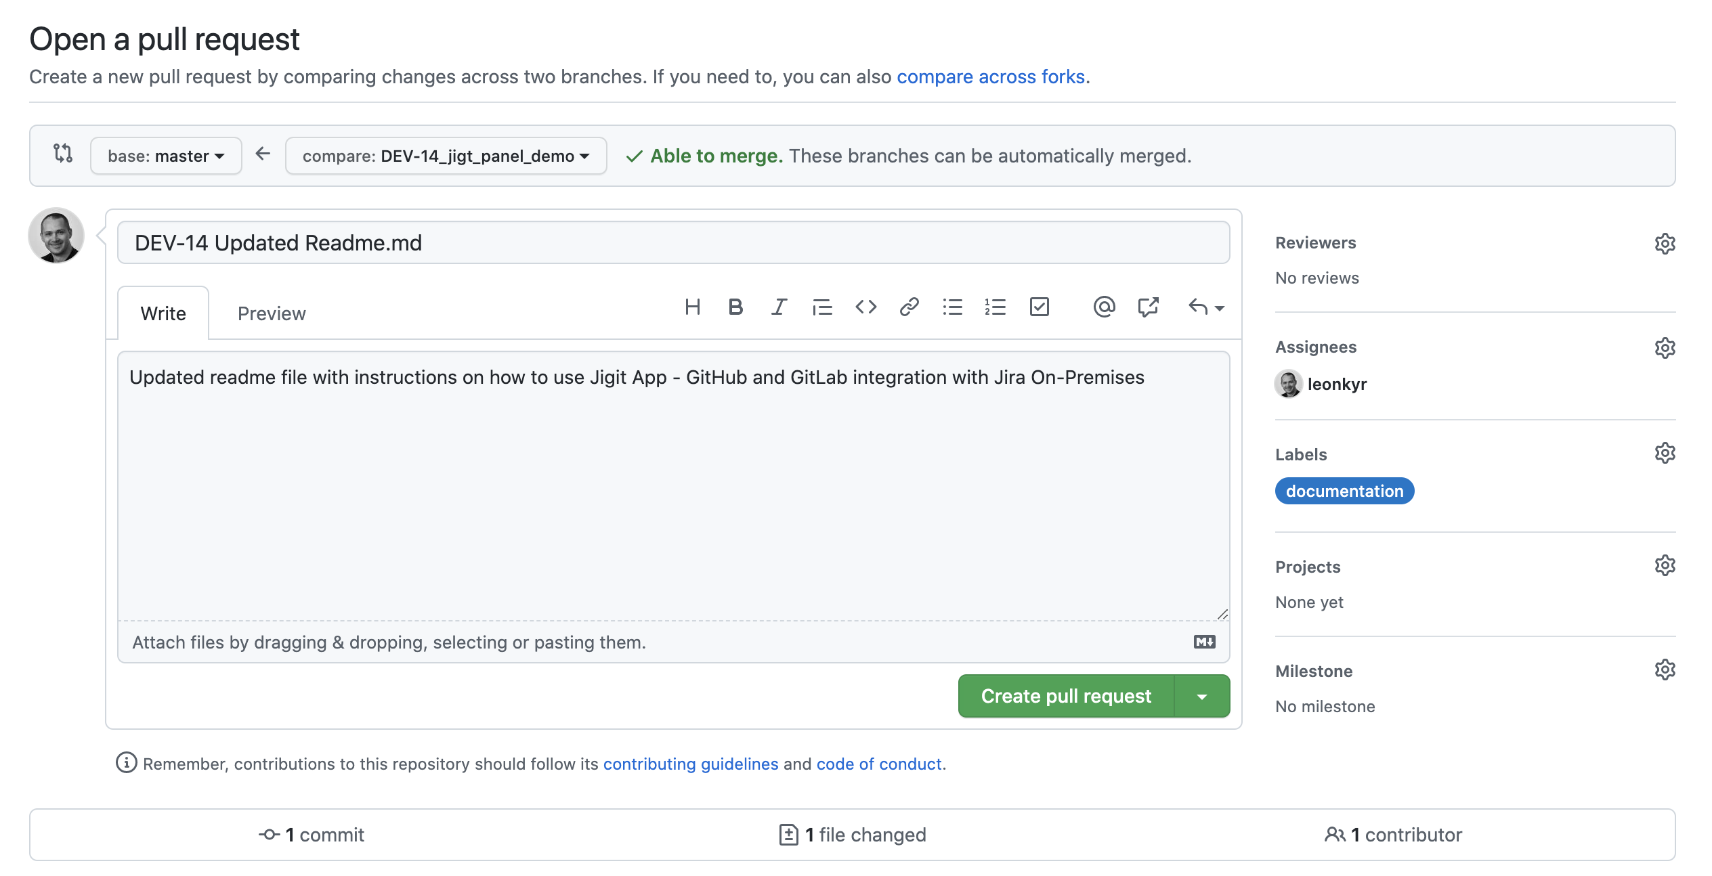The image size is (1712, 876).
Task: Click the blue documentation label
Action: (1344, 491)
